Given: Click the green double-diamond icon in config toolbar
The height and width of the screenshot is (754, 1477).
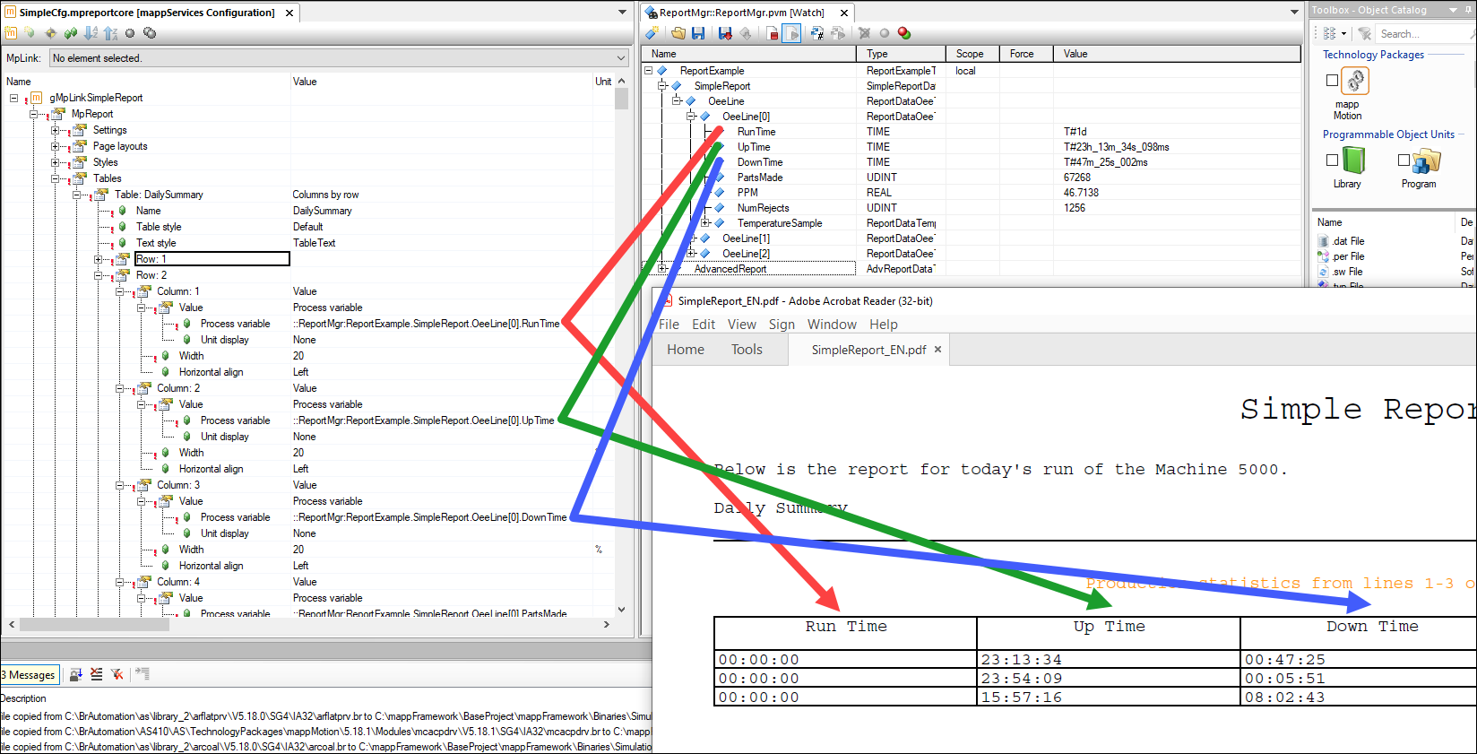Looking at the screenshot, I should pyautogui.click(x=71, y=33).
